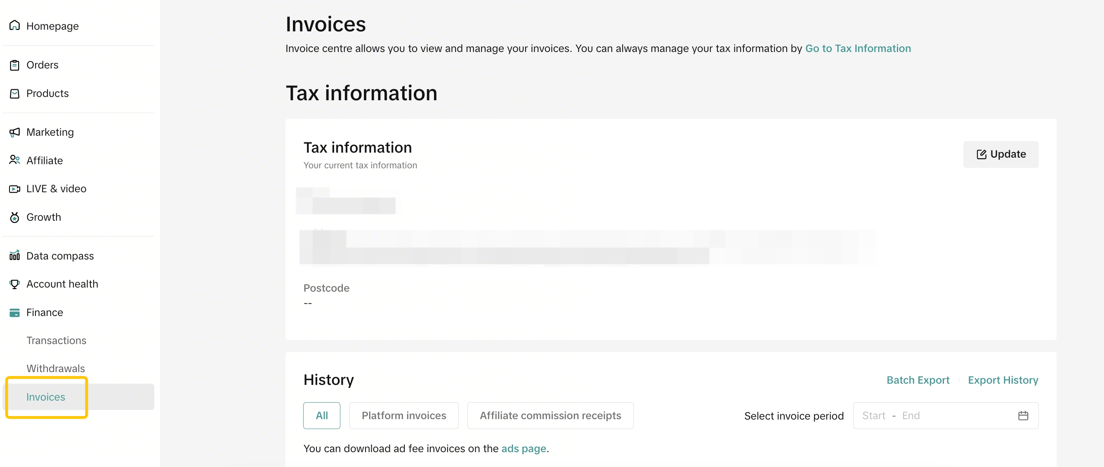Follow the Go to Tax Information link
The height and width of the screenshot is (467, 1104).
pos(858,48)
